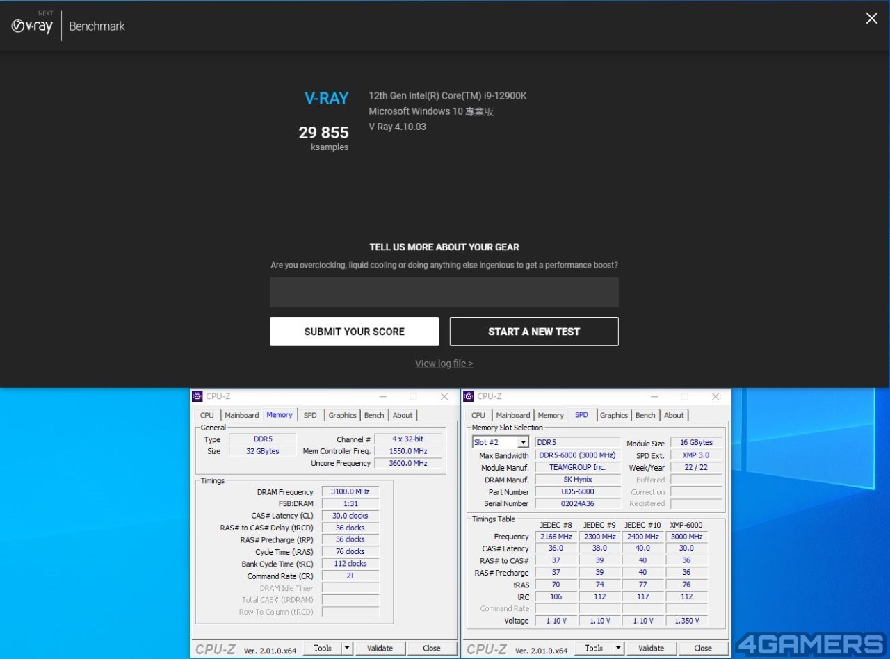Switch to Memory tab in right CPU-Z window
This screenshot has height=659, width=890.
tap(551, 415)
